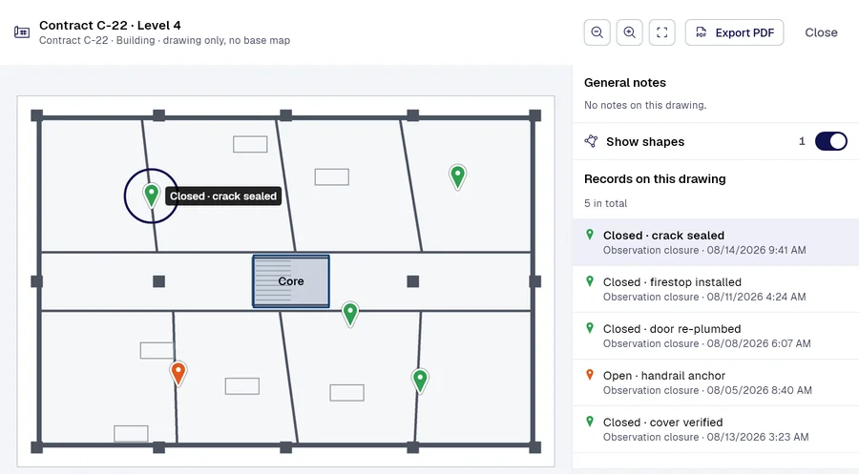Select the Core shape on the drawing
859x474 pixels.
pos(291,281)
